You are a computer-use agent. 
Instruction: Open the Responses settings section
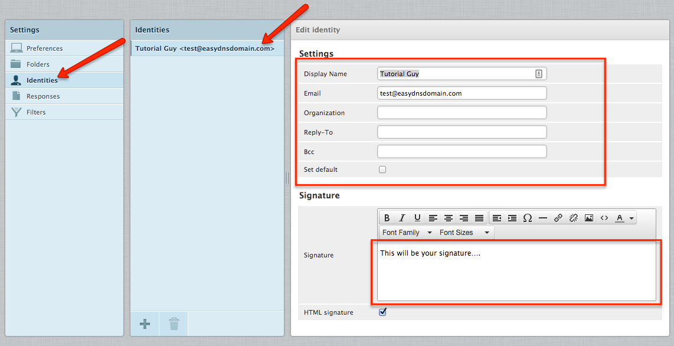[x=43, y=96]
